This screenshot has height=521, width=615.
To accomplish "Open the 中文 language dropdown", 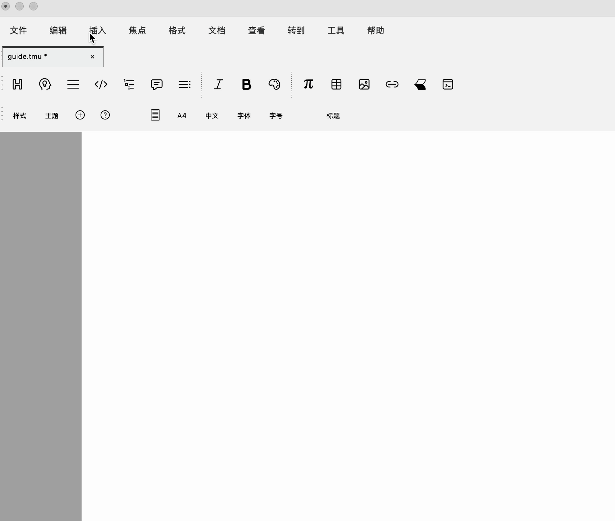I will tap(212, 116).
